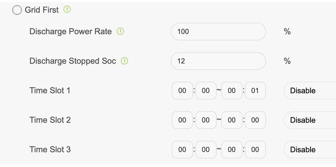Click Time Slot 1 start minute field

[206, 90]
